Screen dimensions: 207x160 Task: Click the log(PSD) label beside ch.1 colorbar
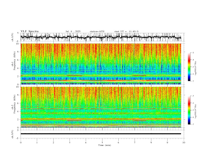(196, 68)
